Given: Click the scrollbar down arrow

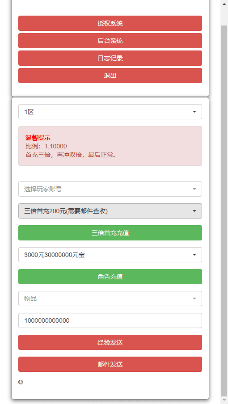Looking at the screenshot, I should 224,401.
